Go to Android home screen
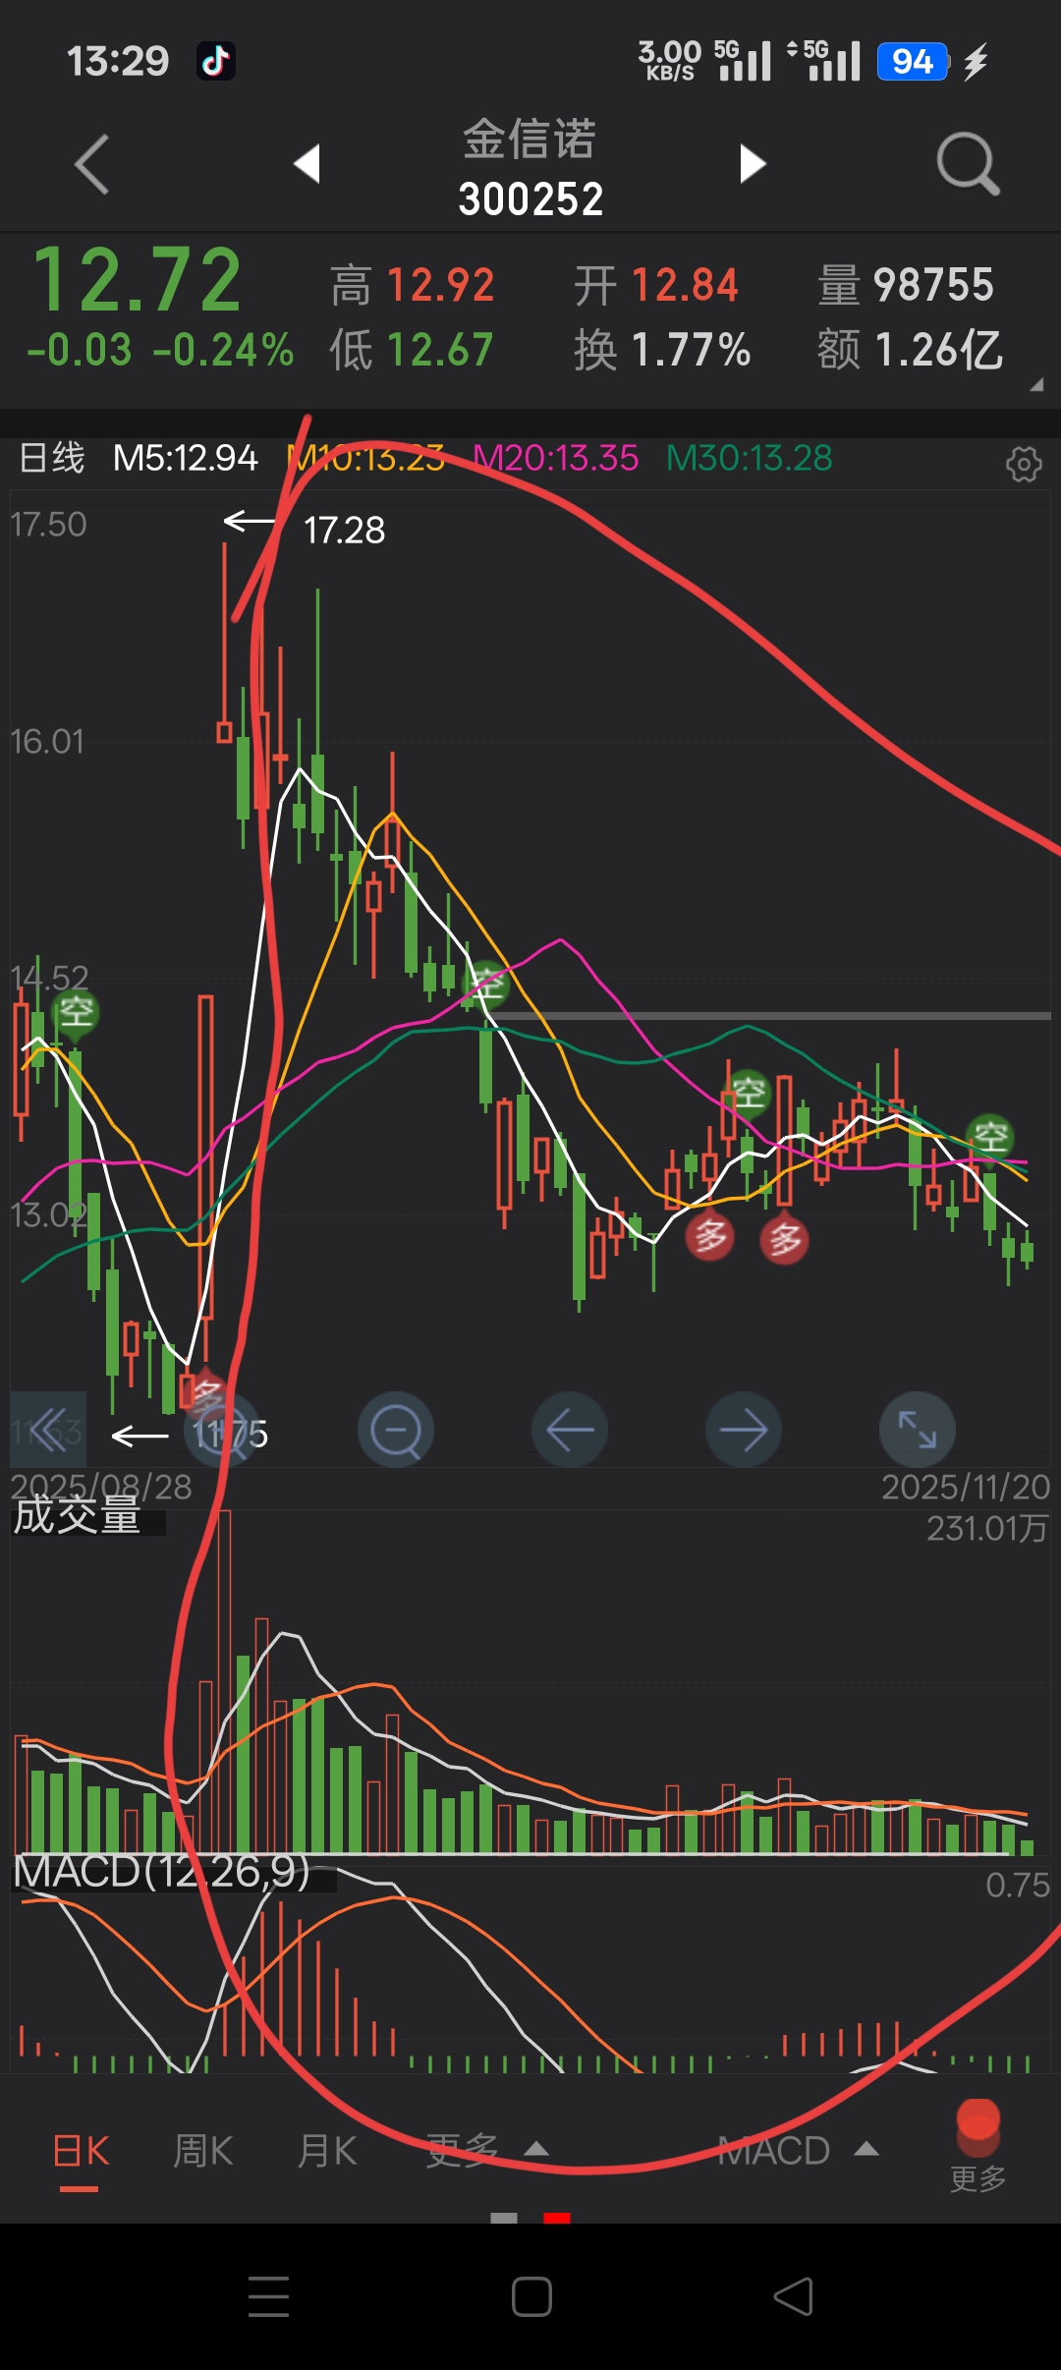 [x=531, y=2296]
